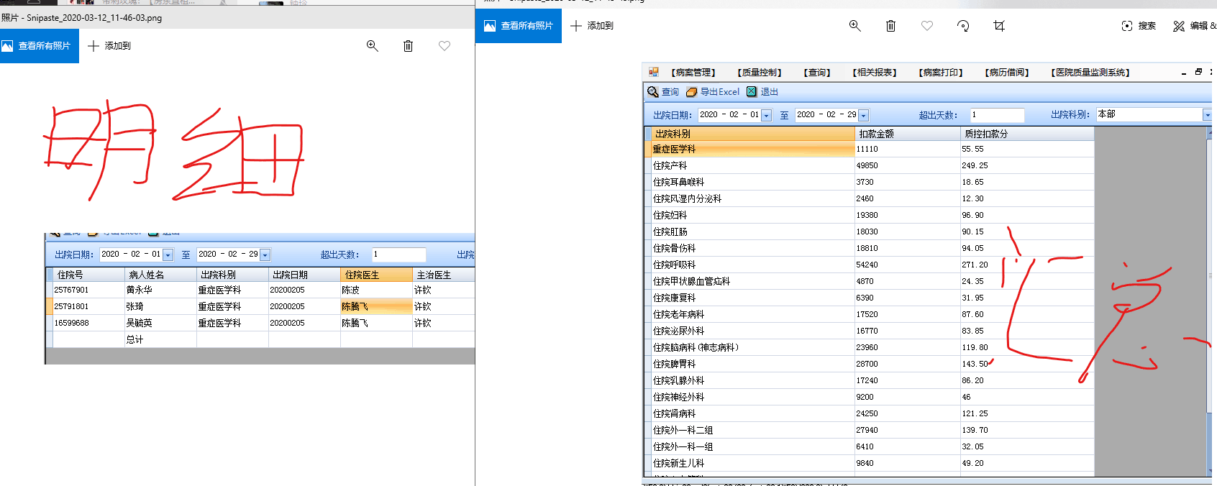
Task: Open the 【医院质量监测系统】 menu
Action: point(1090,73)
